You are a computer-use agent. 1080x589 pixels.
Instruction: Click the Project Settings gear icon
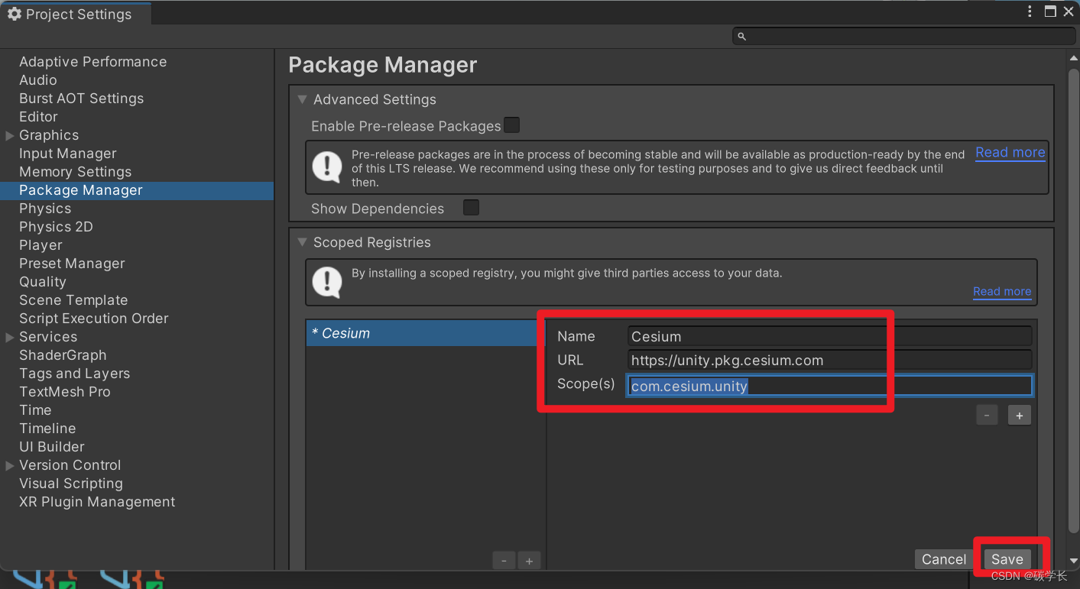click(14, 14)
